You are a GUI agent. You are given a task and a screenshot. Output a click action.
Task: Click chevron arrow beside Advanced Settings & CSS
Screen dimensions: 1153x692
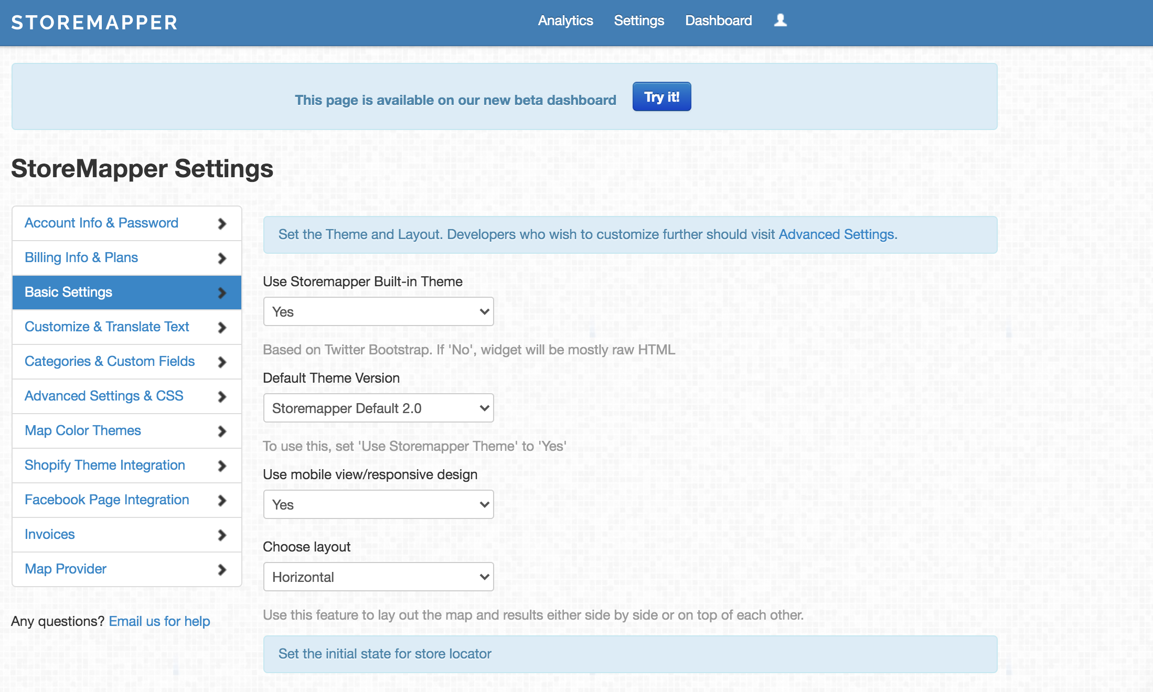click(x=222, y=397)
